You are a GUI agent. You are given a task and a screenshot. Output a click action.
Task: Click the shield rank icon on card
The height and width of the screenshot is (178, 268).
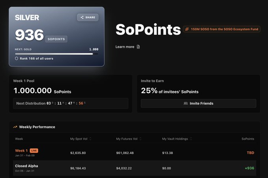coord(17,58)
